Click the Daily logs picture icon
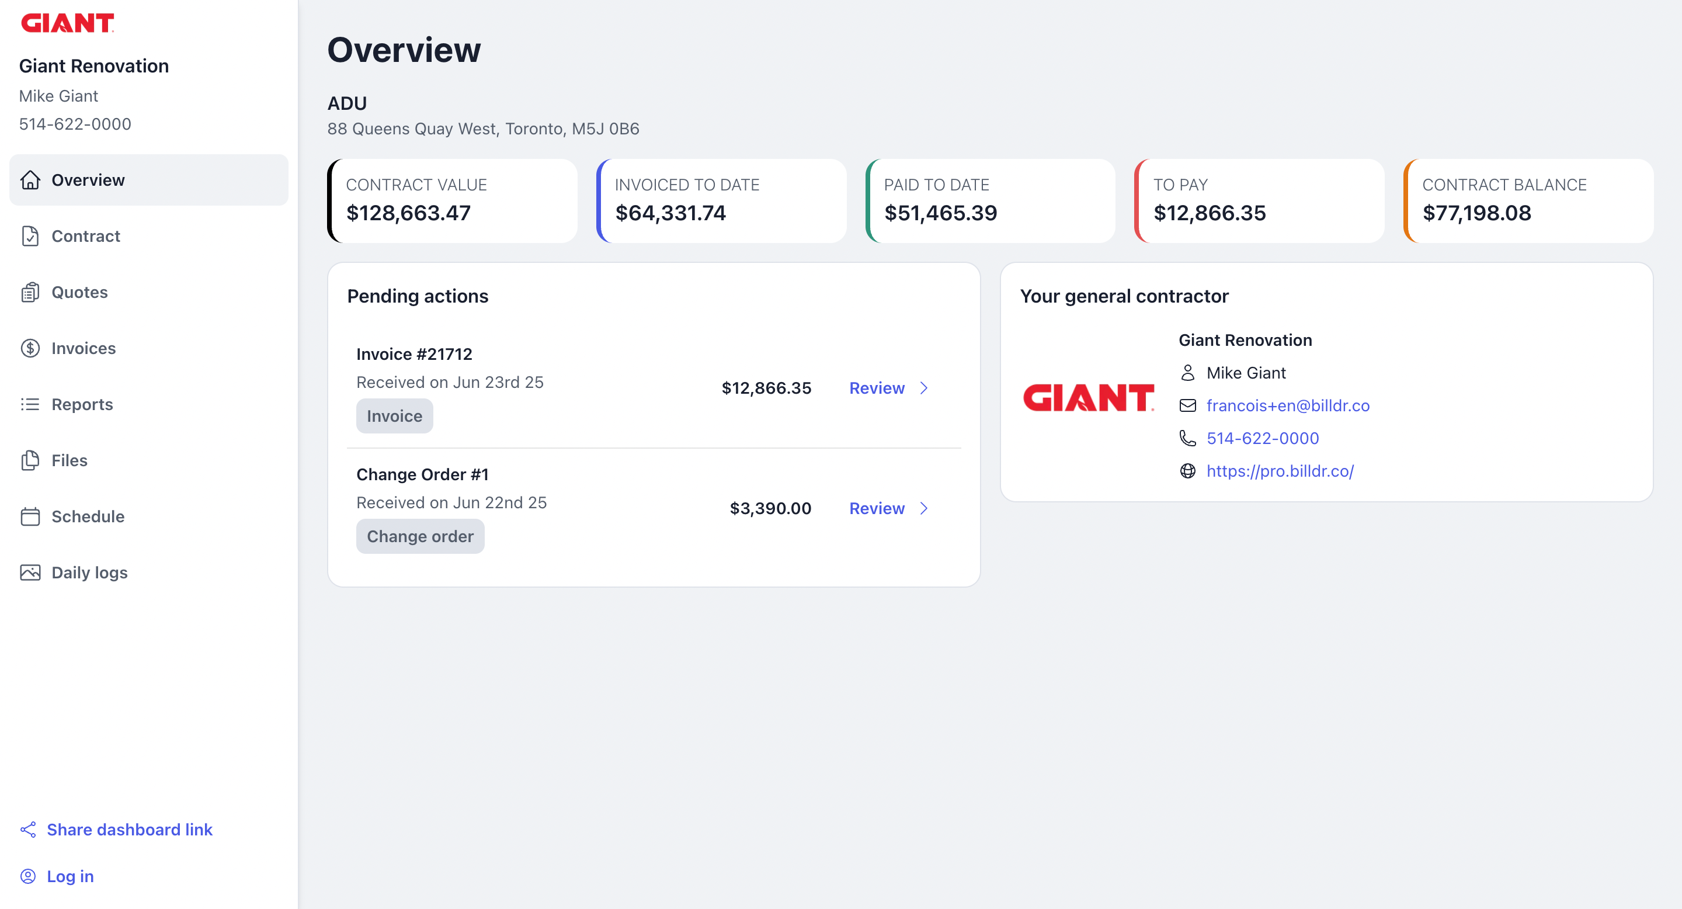Image resolution: width=1682 pixels, height=909 pixels. click(x=30, y=573)
